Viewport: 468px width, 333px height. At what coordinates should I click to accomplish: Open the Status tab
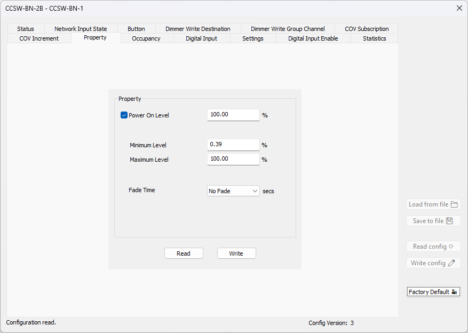(26, 29)
